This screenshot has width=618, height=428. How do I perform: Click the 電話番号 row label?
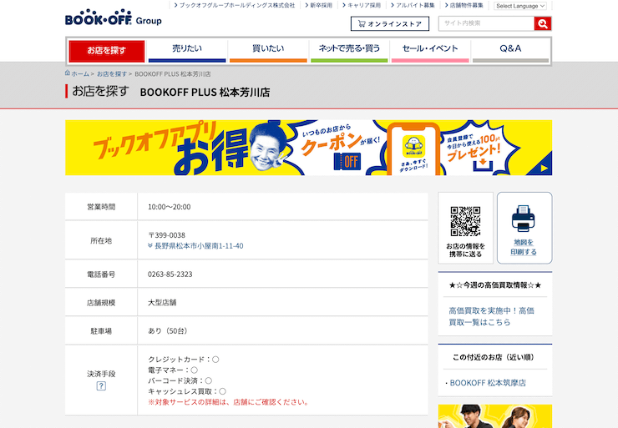point(101,274)
